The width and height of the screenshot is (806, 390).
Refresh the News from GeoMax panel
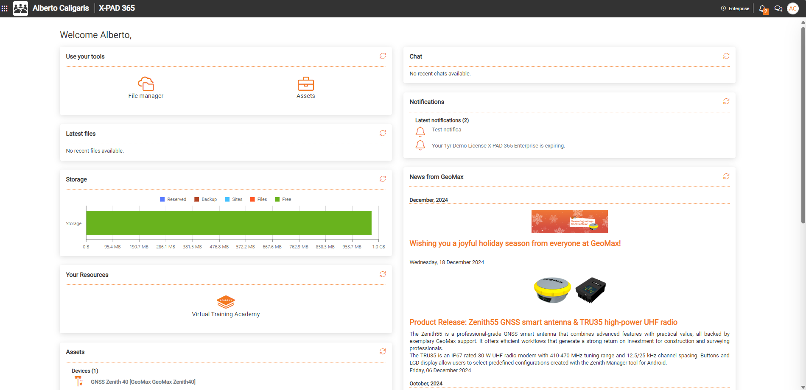point(726,176)
